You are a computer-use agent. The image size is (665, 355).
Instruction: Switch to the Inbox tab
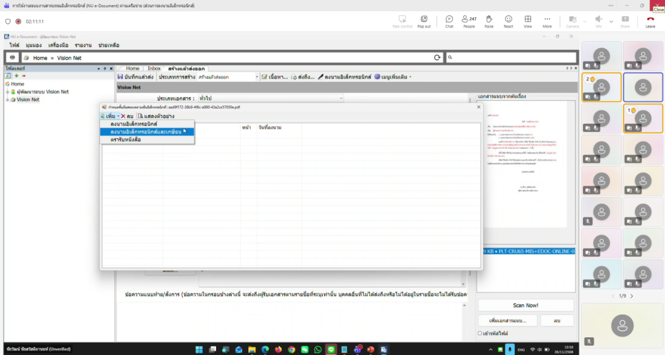coord(154,69)
